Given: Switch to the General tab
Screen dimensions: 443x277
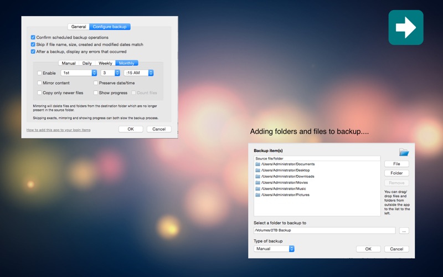Looking at the screenshot, I should tap(79, 27).
